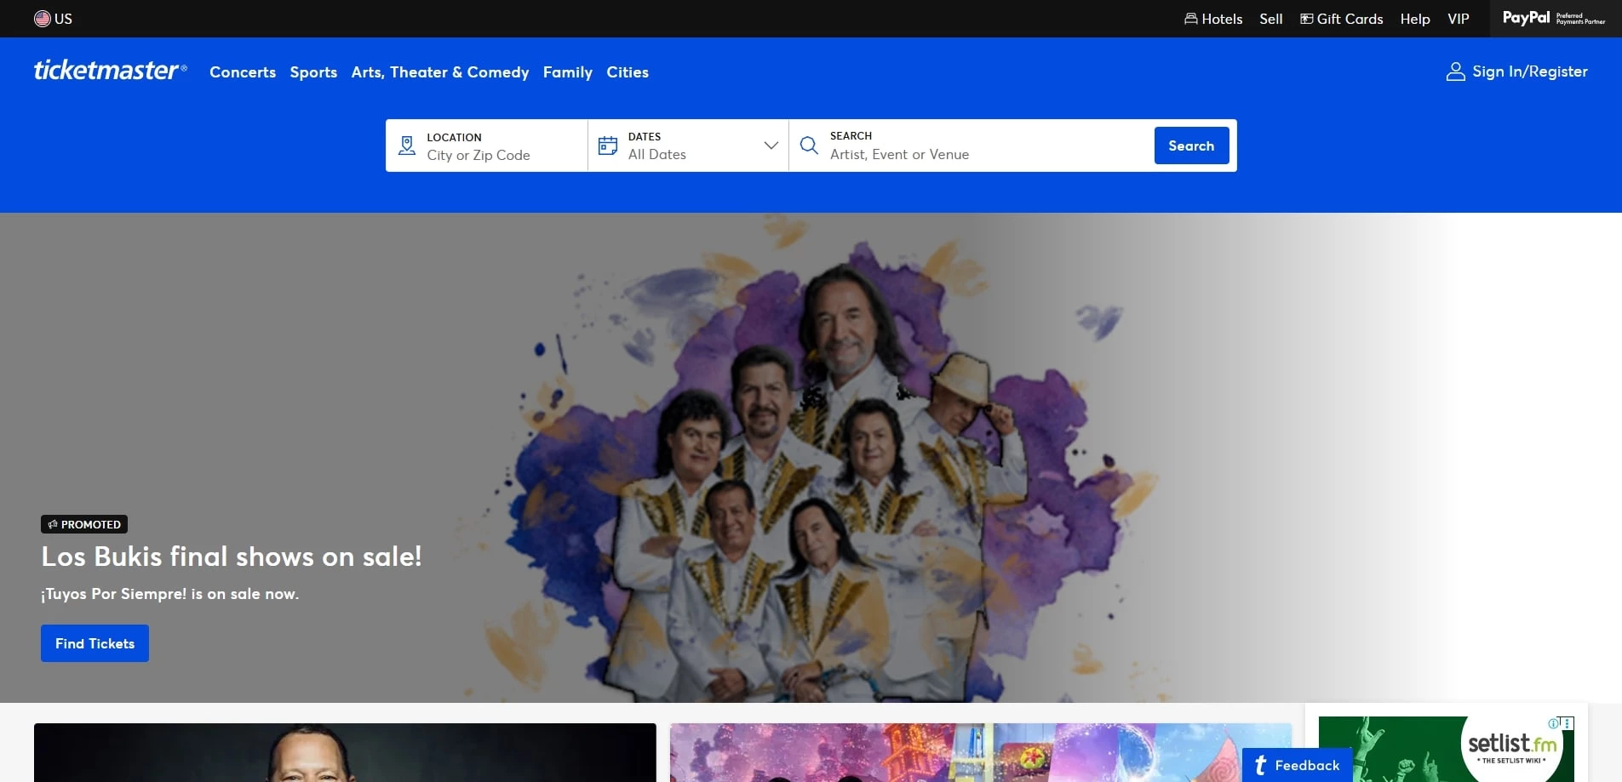Click the location pin icon
The image size is (1622, 782).
(406, 145)
